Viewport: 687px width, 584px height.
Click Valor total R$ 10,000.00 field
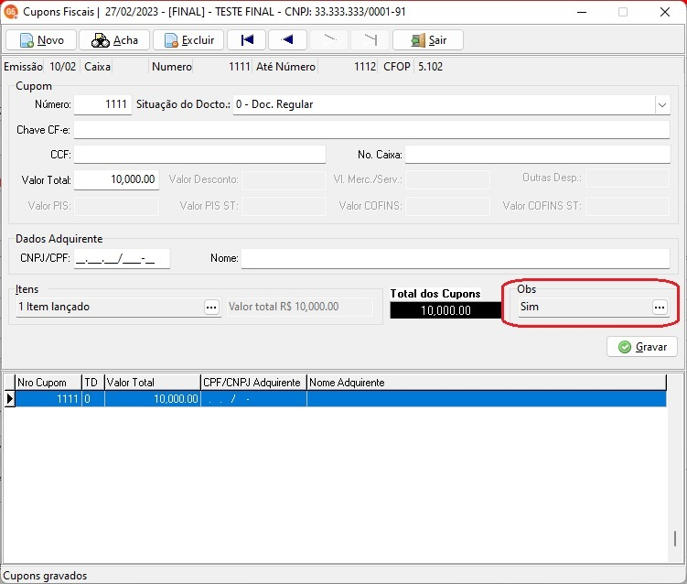pyautogui.click(x=300, y=307)
